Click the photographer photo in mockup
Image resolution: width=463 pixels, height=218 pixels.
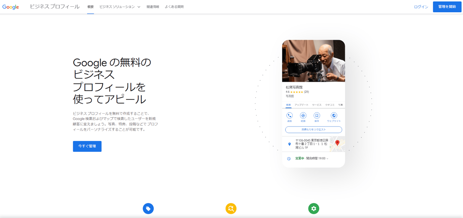tap(314, 61)
